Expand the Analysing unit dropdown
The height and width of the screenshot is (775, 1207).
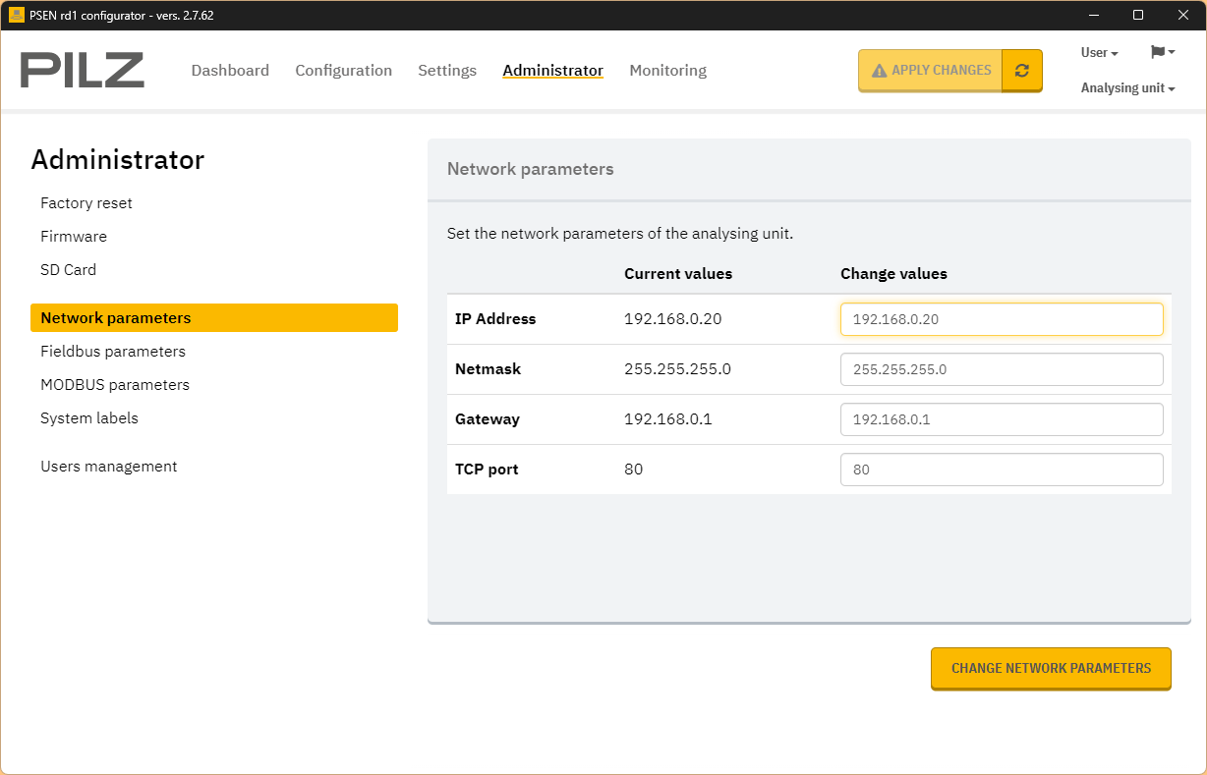click(1127, 88)
